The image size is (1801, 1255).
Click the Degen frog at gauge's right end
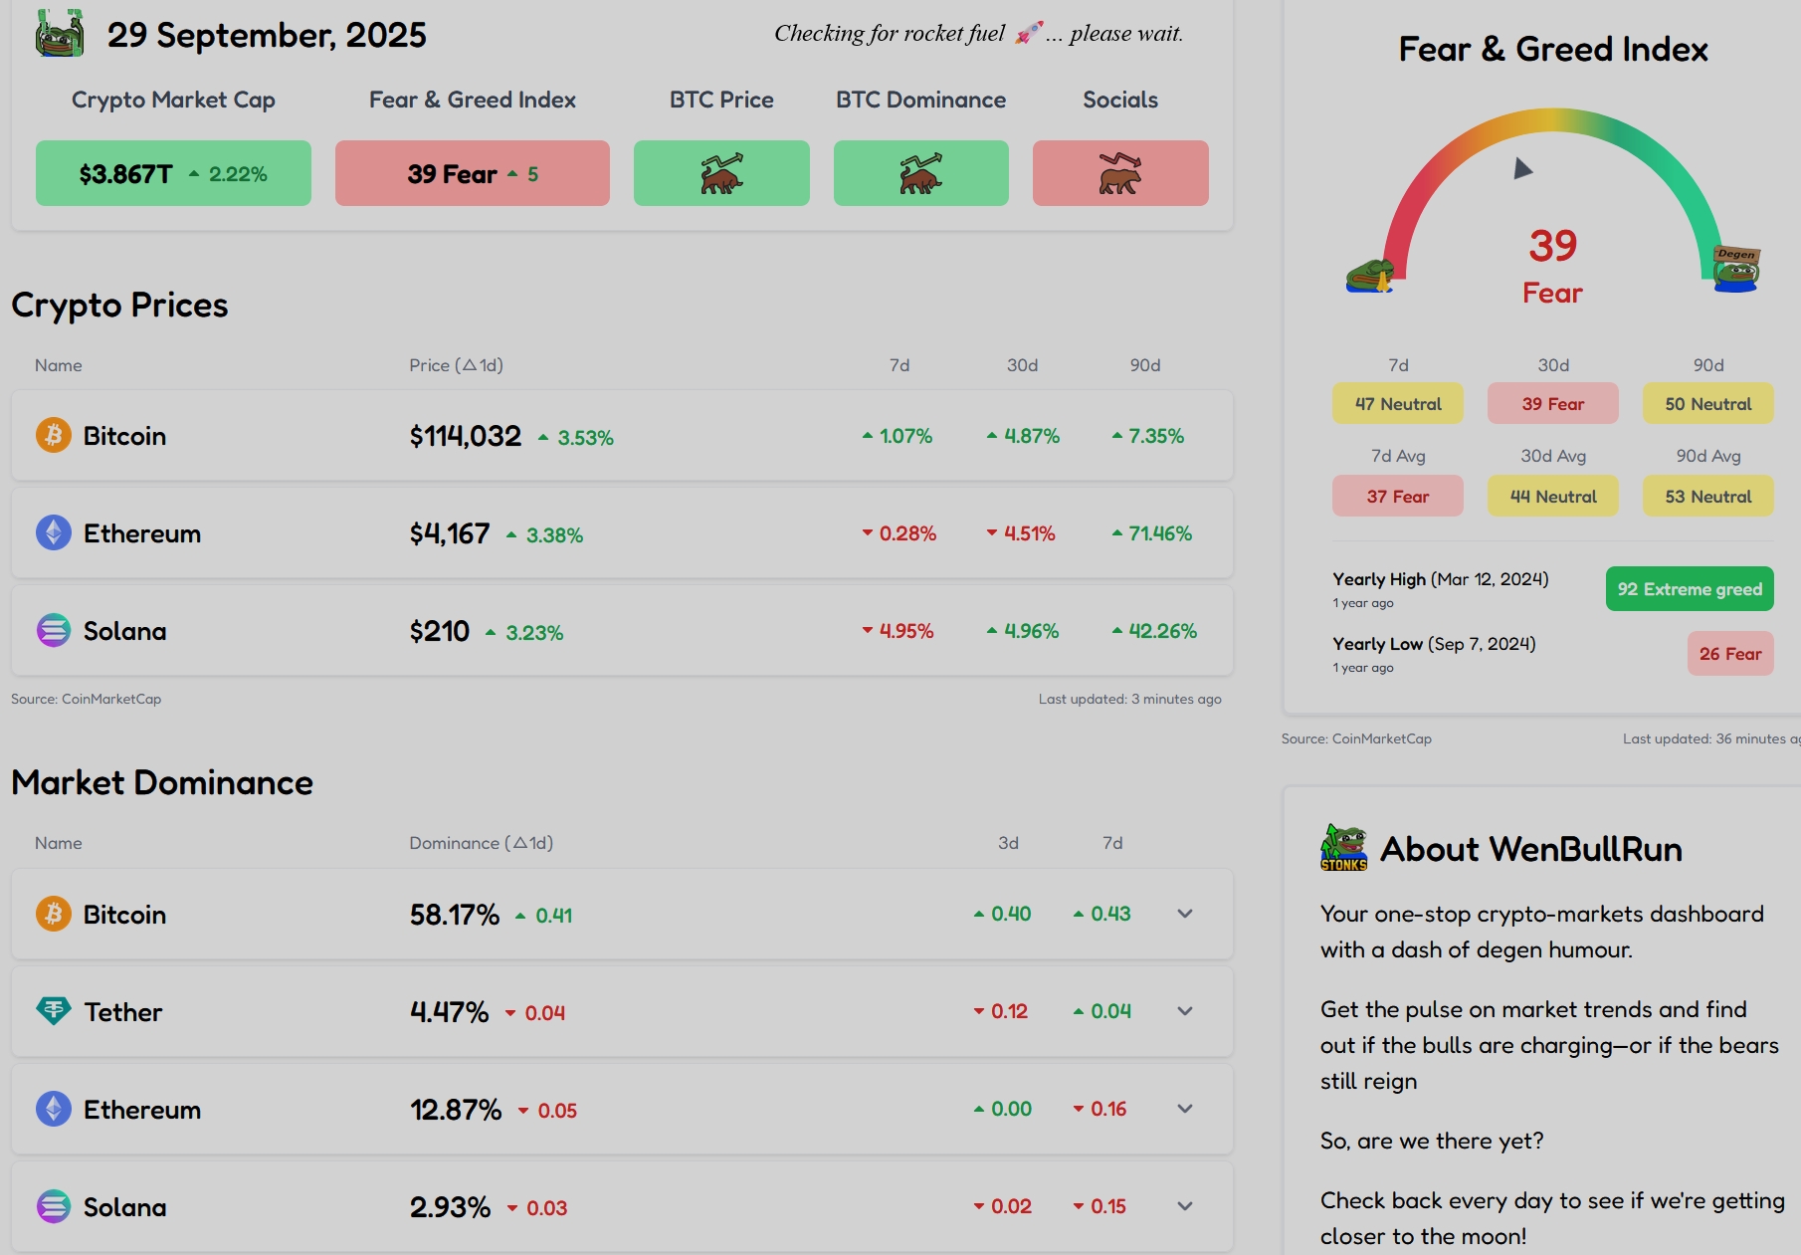pos(1736,269)
